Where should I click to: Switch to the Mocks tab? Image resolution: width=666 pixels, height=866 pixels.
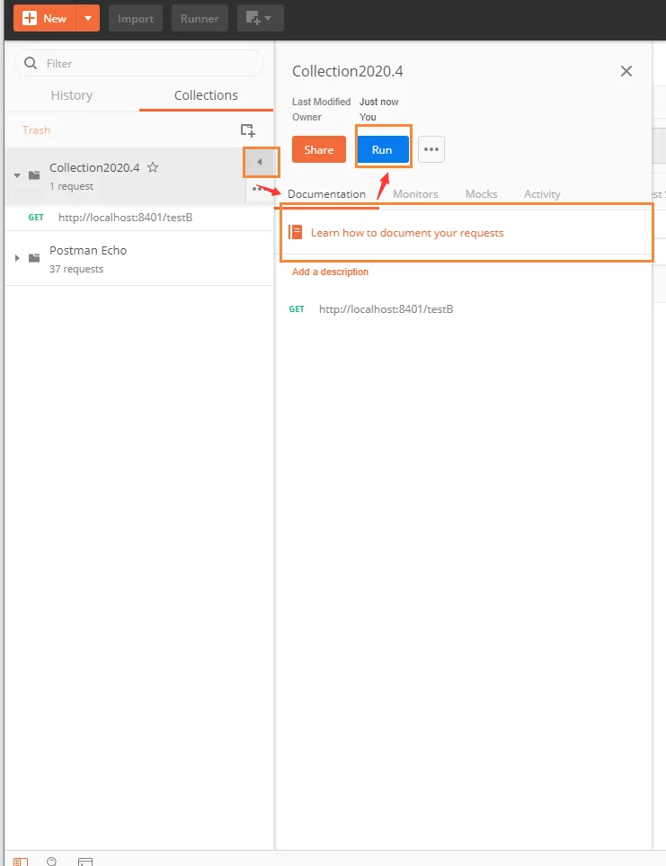coord(481,194)
